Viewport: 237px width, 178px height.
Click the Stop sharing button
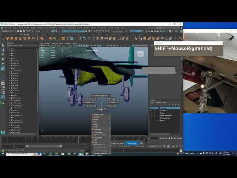click(x=132, y=143)
